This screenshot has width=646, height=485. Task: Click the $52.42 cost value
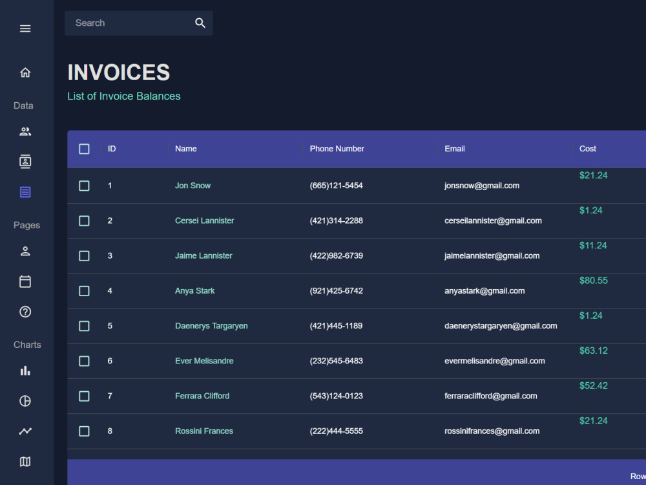[x=593, y=385]
